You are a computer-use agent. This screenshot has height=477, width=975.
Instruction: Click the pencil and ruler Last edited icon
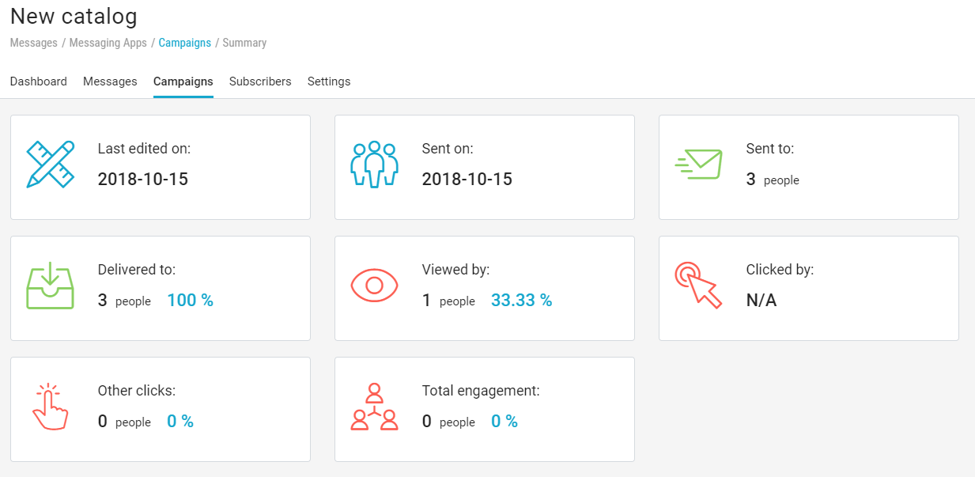(x=51, y=165)
